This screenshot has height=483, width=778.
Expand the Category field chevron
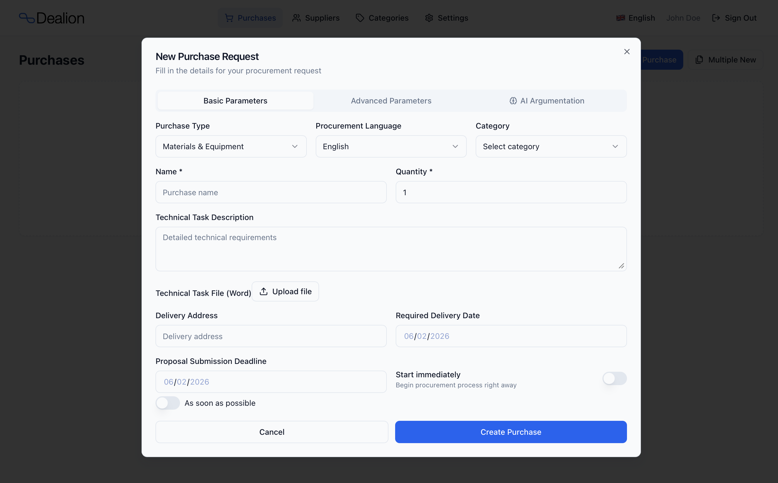615,146
